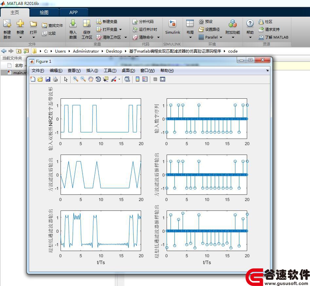Click Desktop in the address path
310x286 pixels.
coord(114,51)
